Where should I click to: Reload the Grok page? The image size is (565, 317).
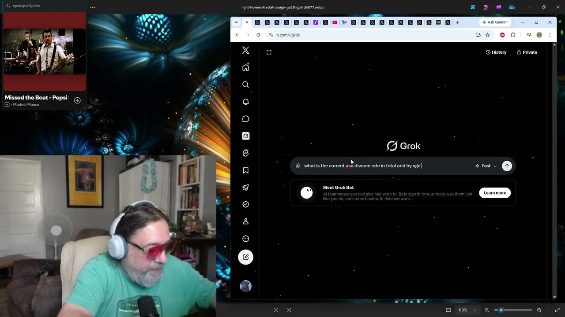(258, 35)
